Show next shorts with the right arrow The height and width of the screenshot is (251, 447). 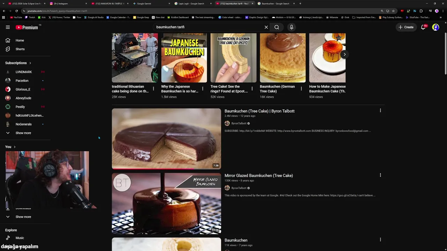pyautogui.click(x=344, y=54)
